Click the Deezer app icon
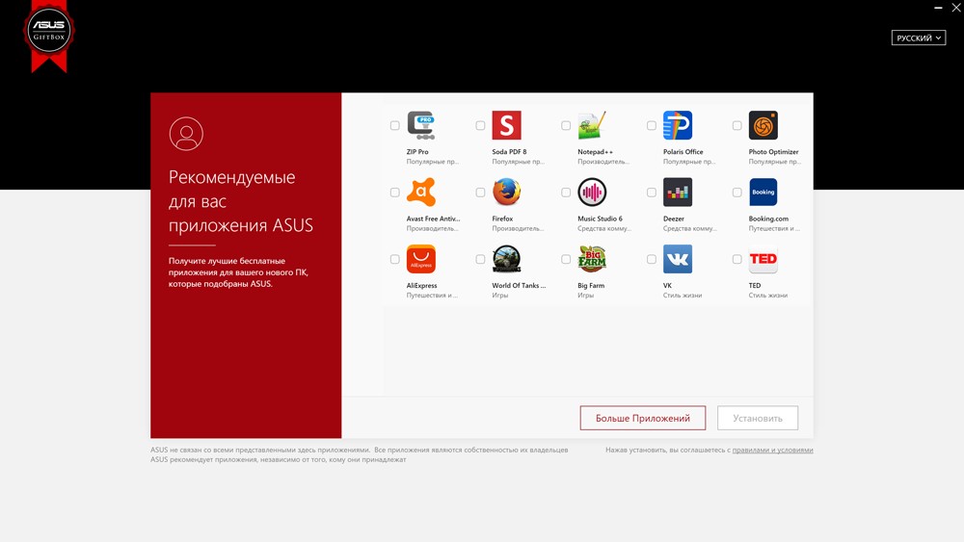This screenshot has height=542, width=964. click(x=678, y=193)
